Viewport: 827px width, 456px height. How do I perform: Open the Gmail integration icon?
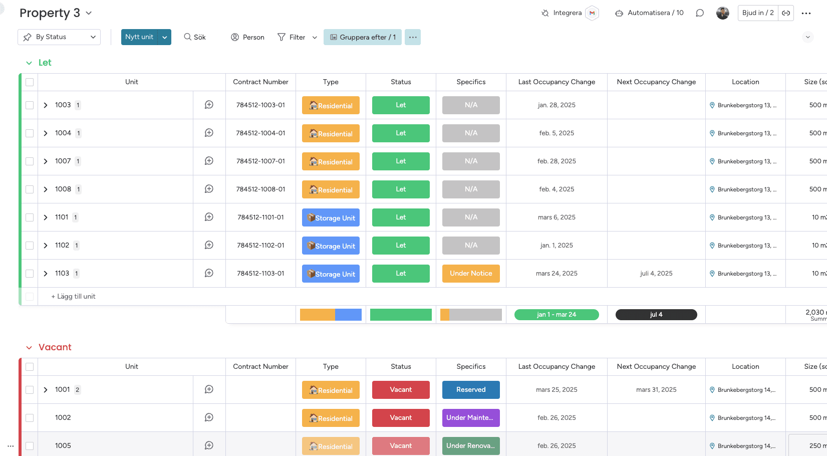592,13
